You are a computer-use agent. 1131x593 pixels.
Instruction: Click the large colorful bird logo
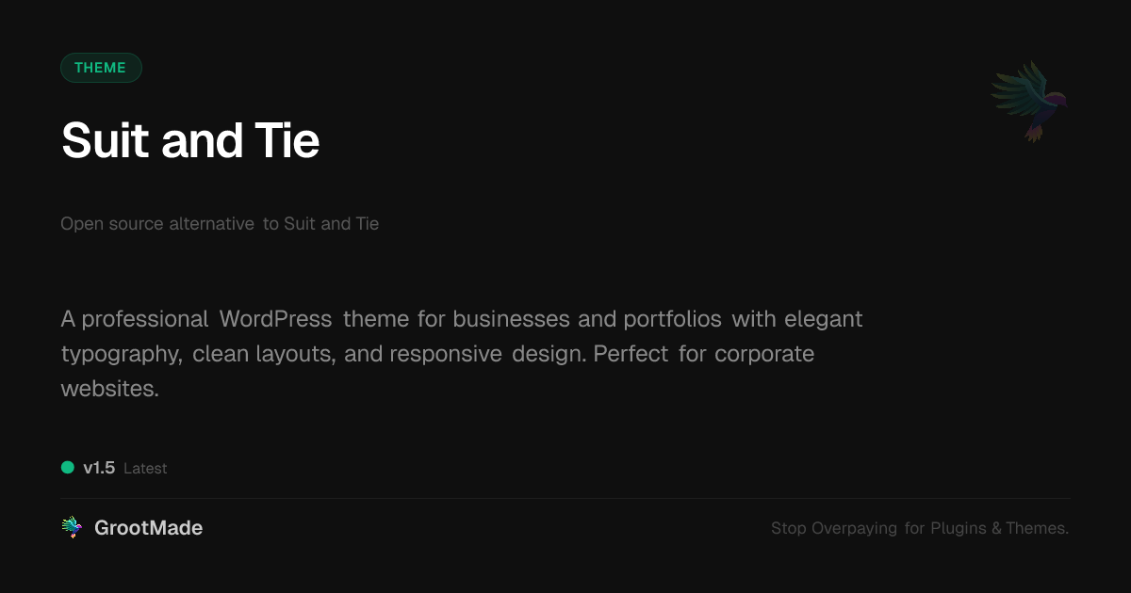coord(1029,100)
